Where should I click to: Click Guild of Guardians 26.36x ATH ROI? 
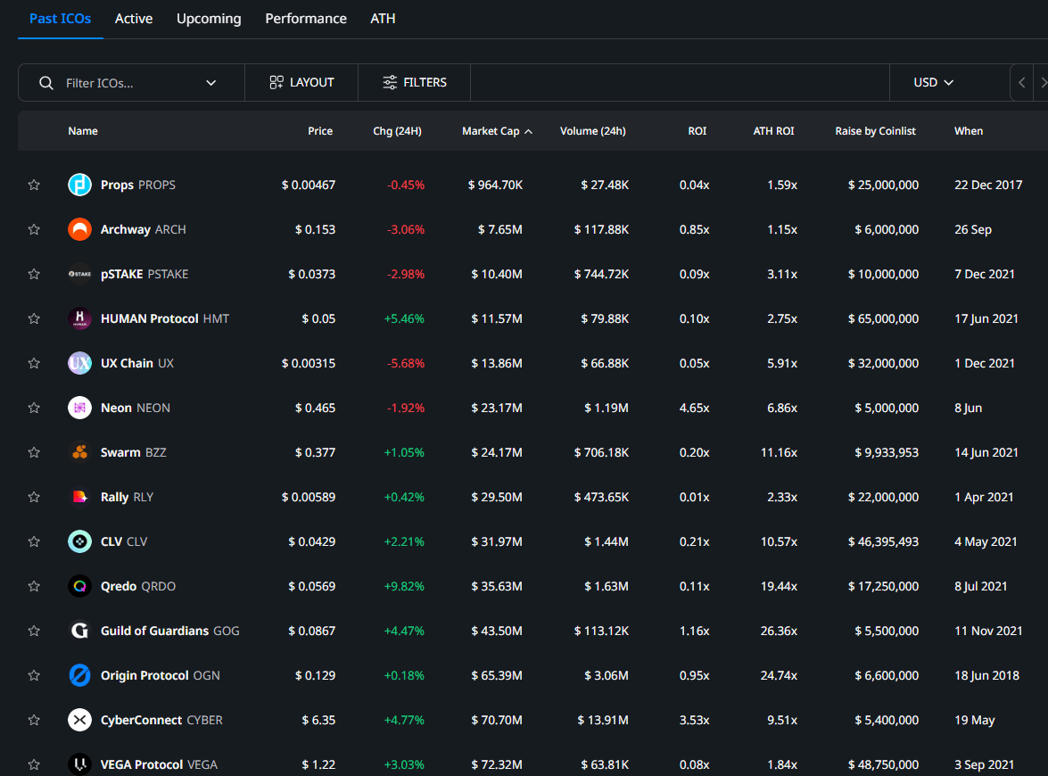click(x=779, y=631)
